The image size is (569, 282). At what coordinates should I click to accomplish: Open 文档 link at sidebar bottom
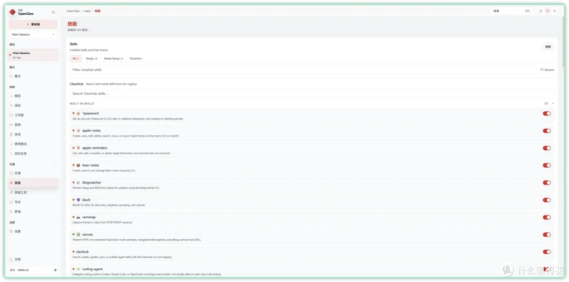pos(33,259)
